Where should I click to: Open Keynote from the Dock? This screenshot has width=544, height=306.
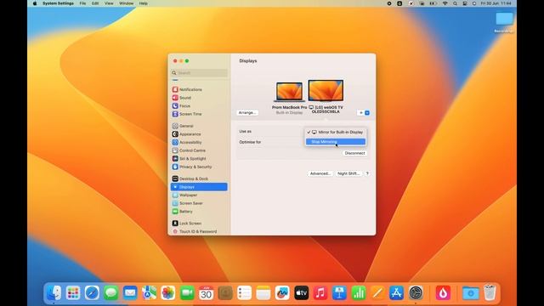coord(339,293)
